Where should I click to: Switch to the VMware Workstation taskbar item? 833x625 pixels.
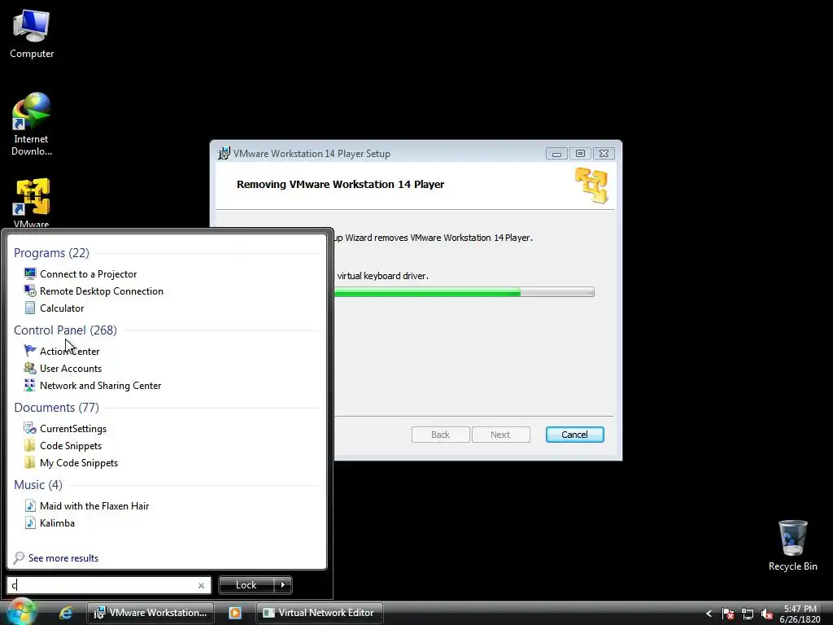150,613
